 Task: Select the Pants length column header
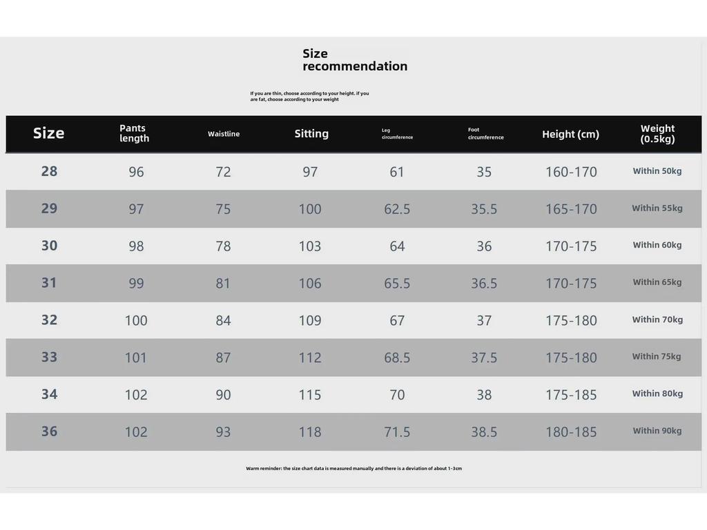pos(134,133)
